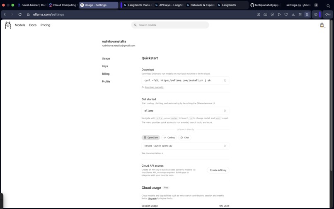Image resolution: width=334 pixels, height=209 pixels.
Task: Open the 'See documentation' link
Action: click(152, 153)
